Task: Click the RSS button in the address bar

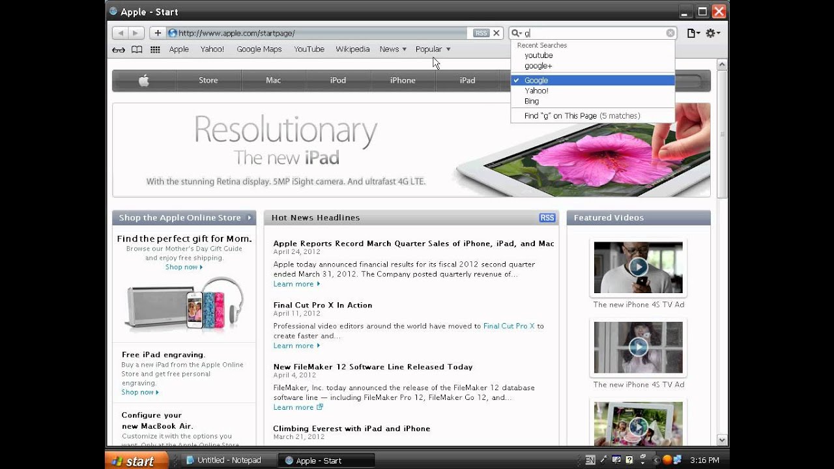Action: (481, 33)
